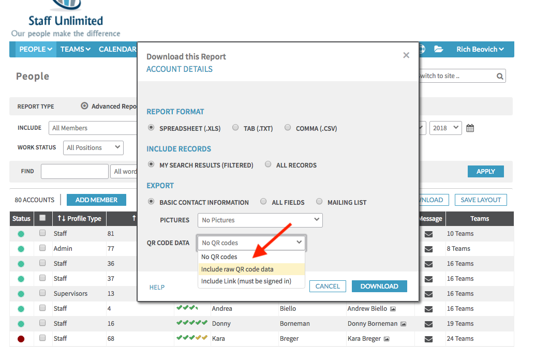The height and width of the screenshot is (347, 535).
Task: Select Advanced Report type radio
Action: [x=84, y=105]
